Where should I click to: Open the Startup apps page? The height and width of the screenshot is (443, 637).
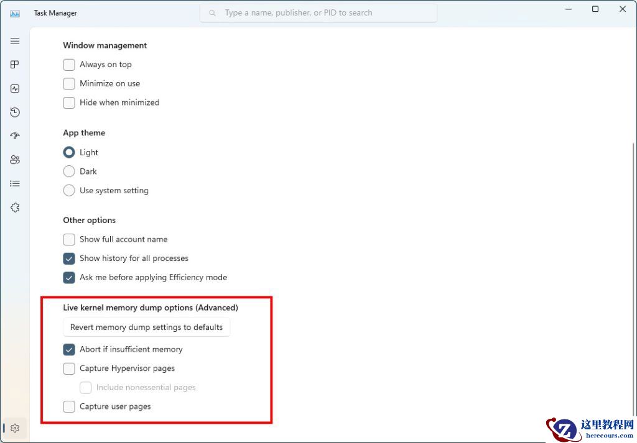[15, 135]
